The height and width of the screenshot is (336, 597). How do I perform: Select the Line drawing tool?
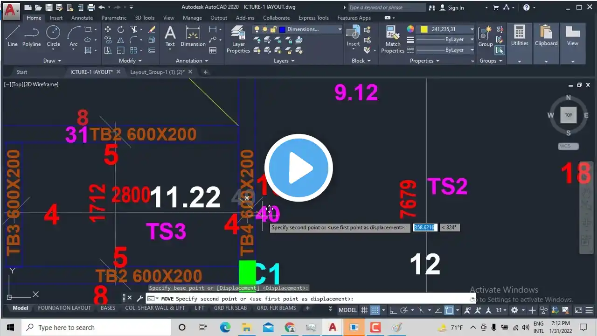[13, 36]
